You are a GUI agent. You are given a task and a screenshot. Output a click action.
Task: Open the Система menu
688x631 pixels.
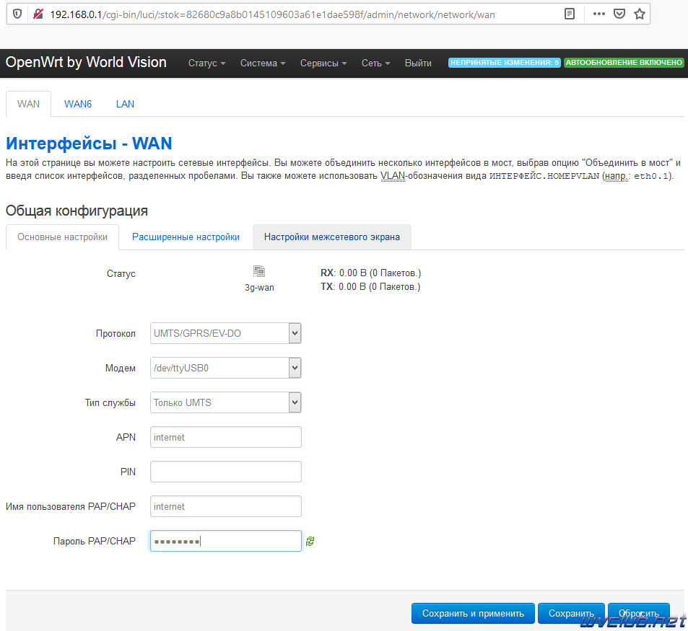click(262, 63)
